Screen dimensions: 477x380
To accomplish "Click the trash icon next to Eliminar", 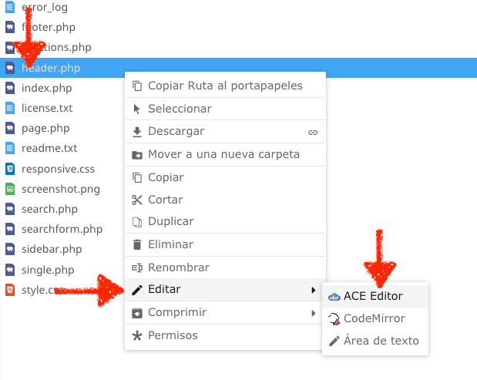I will pos(137,244).
